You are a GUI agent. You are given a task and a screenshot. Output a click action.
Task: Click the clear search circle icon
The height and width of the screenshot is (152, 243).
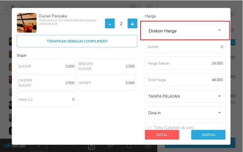(x=132, y=7)
